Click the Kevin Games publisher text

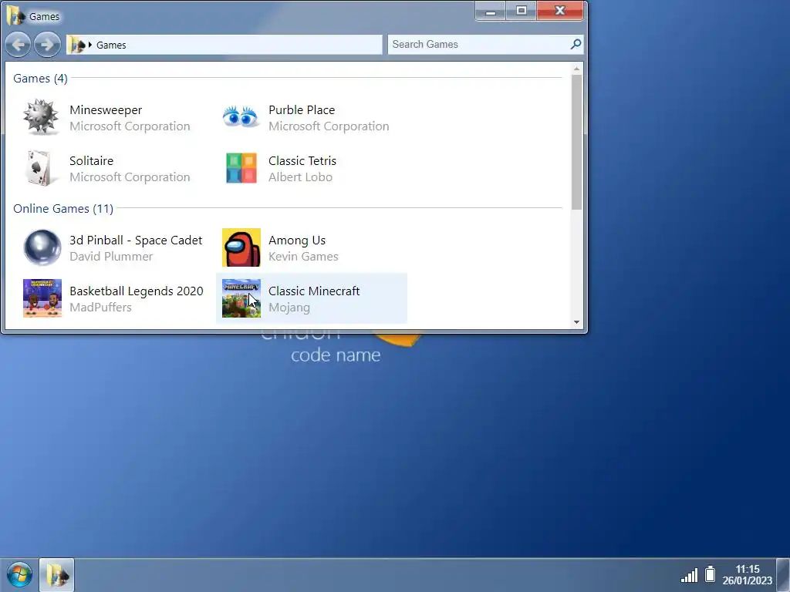coord(303,256)
